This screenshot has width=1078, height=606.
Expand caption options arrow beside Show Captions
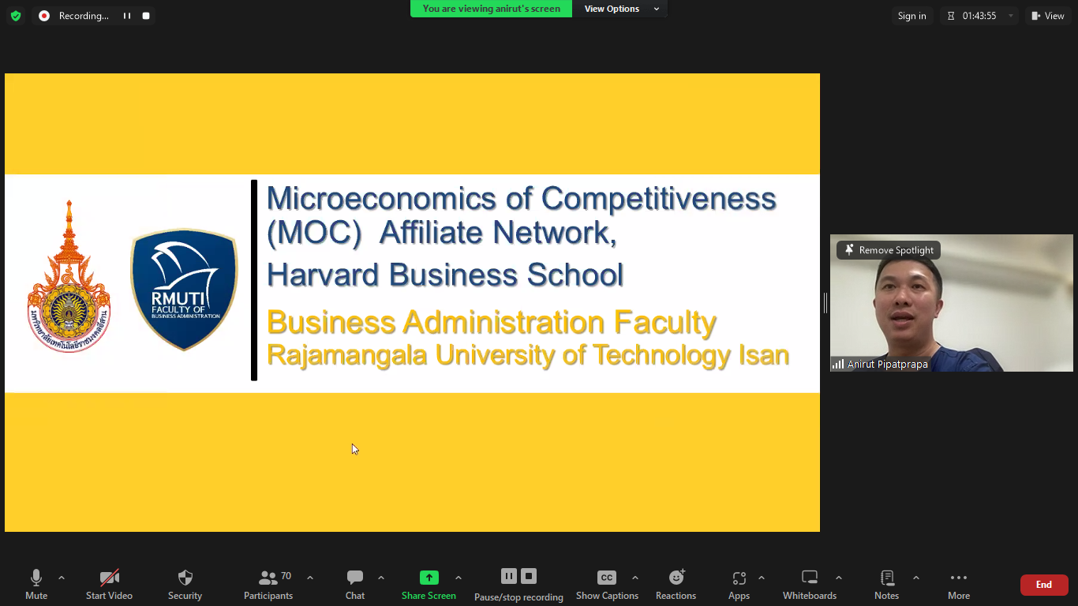(x=635, y=578)
